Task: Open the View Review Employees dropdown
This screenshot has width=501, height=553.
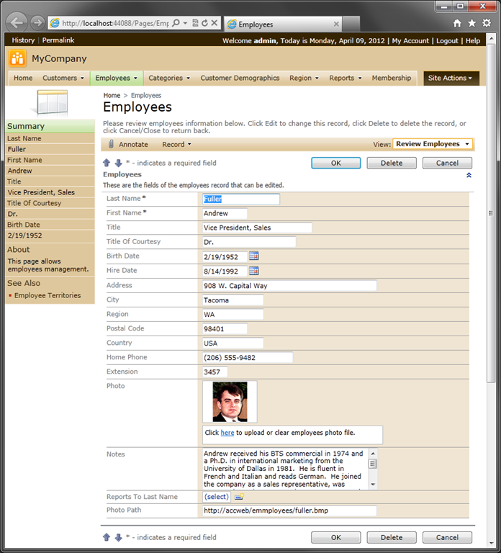Action: pyautogui.click(x=433, y=144)
